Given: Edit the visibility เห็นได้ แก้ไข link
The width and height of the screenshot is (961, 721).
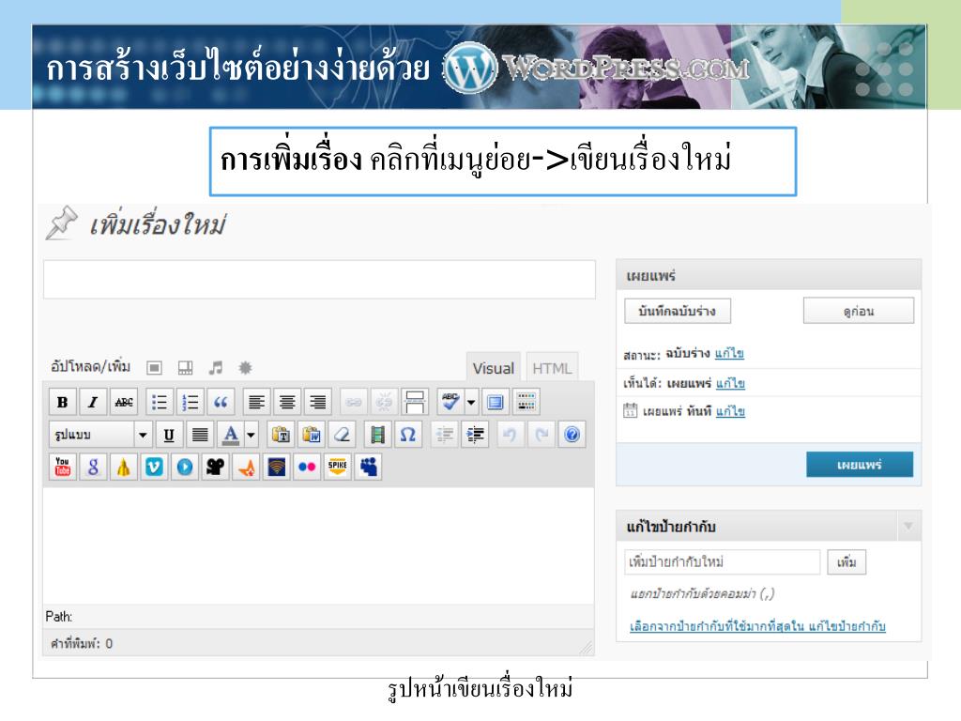Looking at the screenshot, I should click(730, 383).
